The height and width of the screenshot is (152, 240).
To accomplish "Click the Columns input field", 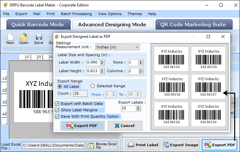I will click(133, 71).
